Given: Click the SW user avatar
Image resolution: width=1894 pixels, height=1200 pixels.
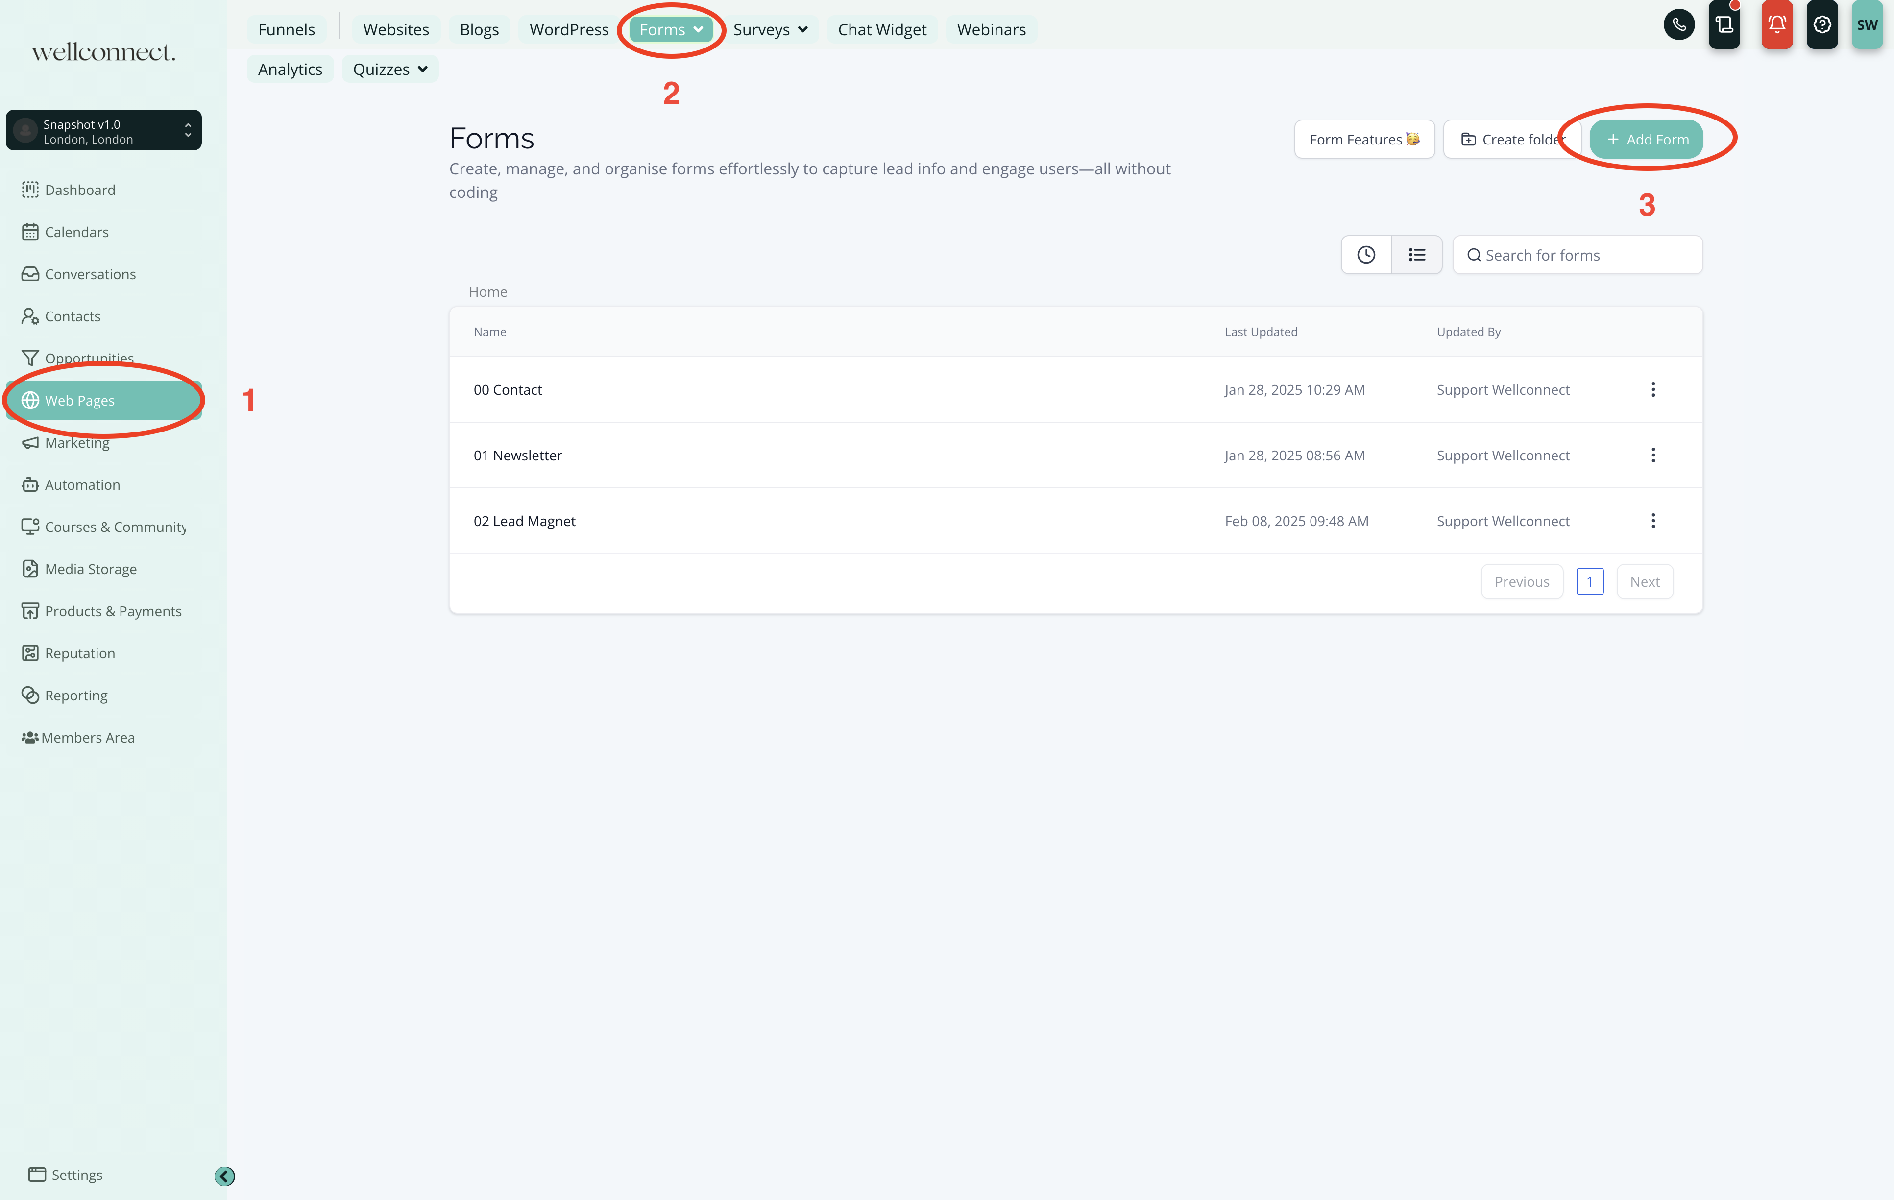Looking at the screenshot, I should (x=1867, y=25).
